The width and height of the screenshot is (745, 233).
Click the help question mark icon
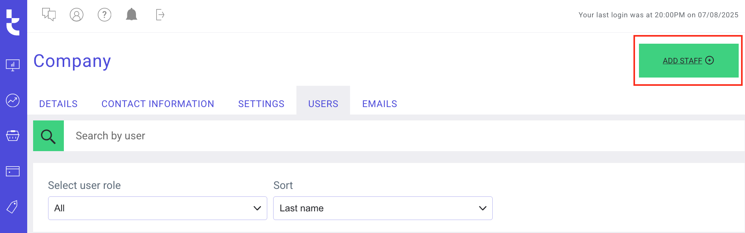(104, 15)
